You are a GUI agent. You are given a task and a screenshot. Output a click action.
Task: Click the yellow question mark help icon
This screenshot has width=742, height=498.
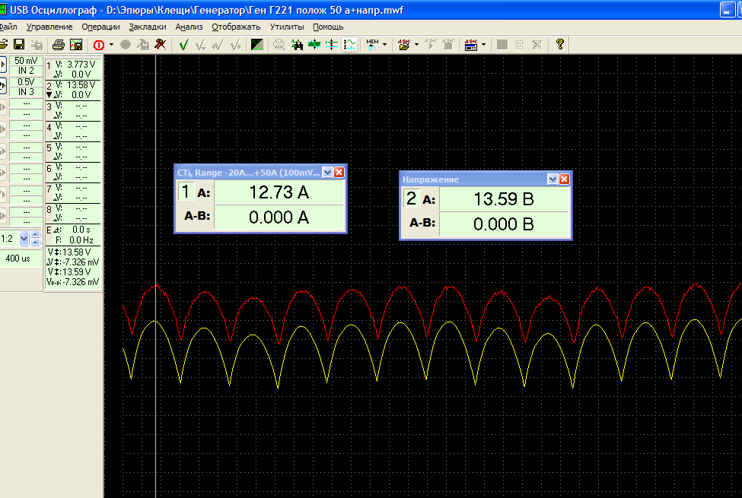point(560,44)
